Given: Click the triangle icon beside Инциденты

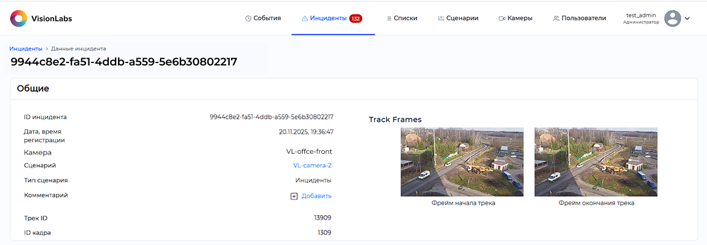Looking at the screenshot, I should point(304,19).
